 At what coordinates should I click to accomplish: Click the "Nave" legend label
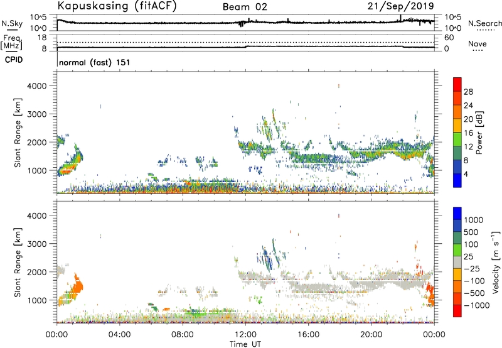click(477, 44)
